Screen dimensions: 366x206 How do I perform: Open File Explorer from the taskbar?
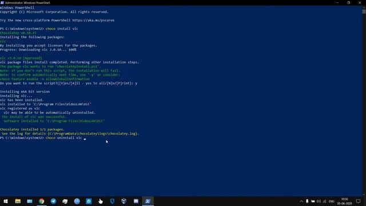18,201
